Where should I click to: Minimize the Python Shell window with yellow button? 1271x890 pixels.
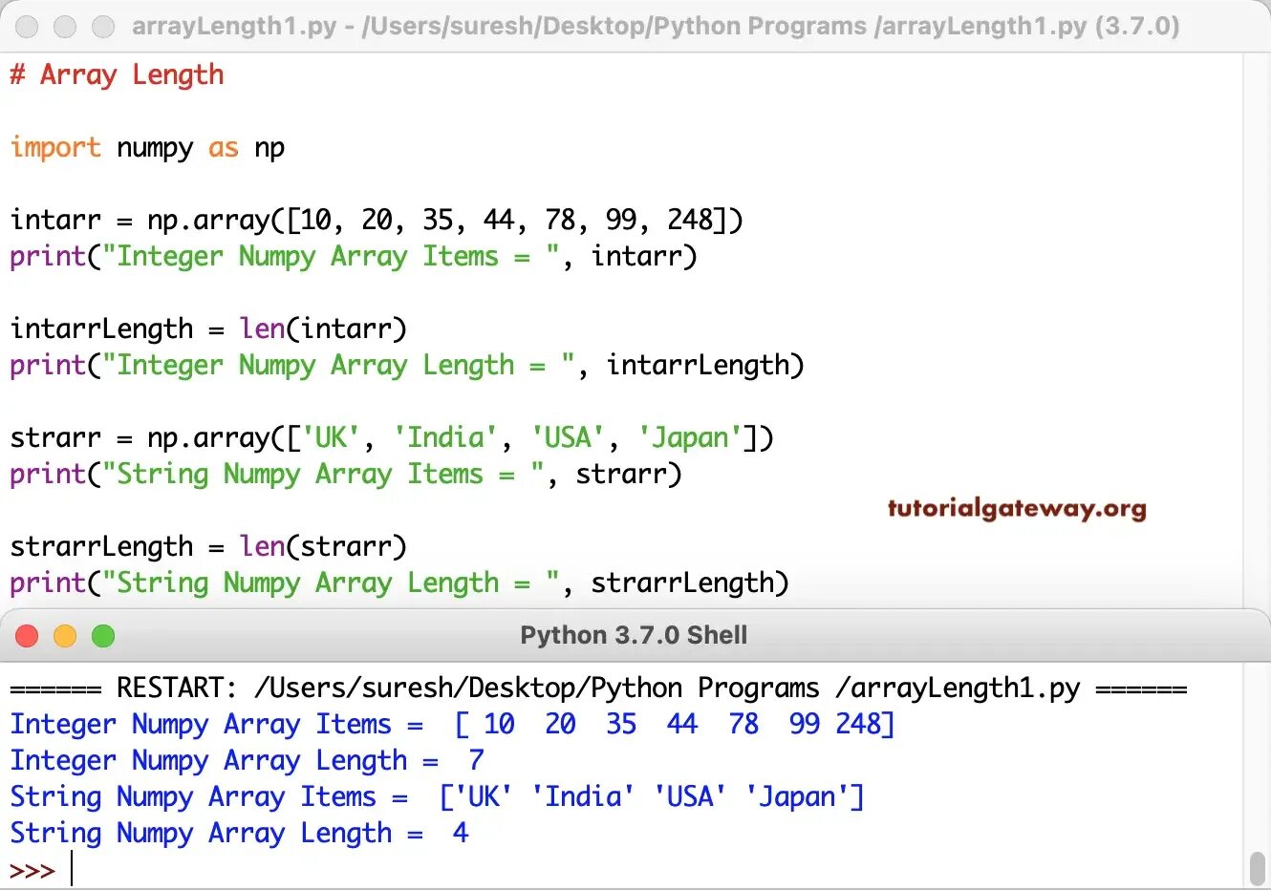[65, 636]
